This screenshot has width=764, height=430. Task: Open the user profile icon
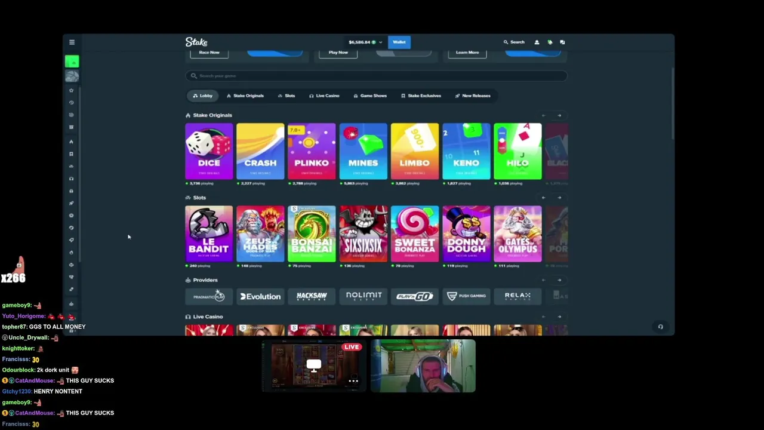(537, 42)
